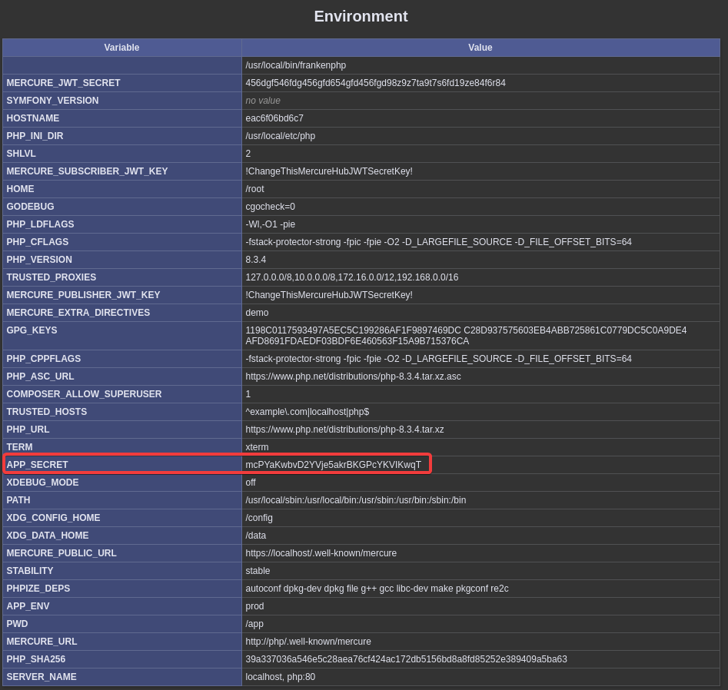Image resolution: width=728 pixels, height=690 pixels.
Task: Click the Value column header
Action: 480,48
